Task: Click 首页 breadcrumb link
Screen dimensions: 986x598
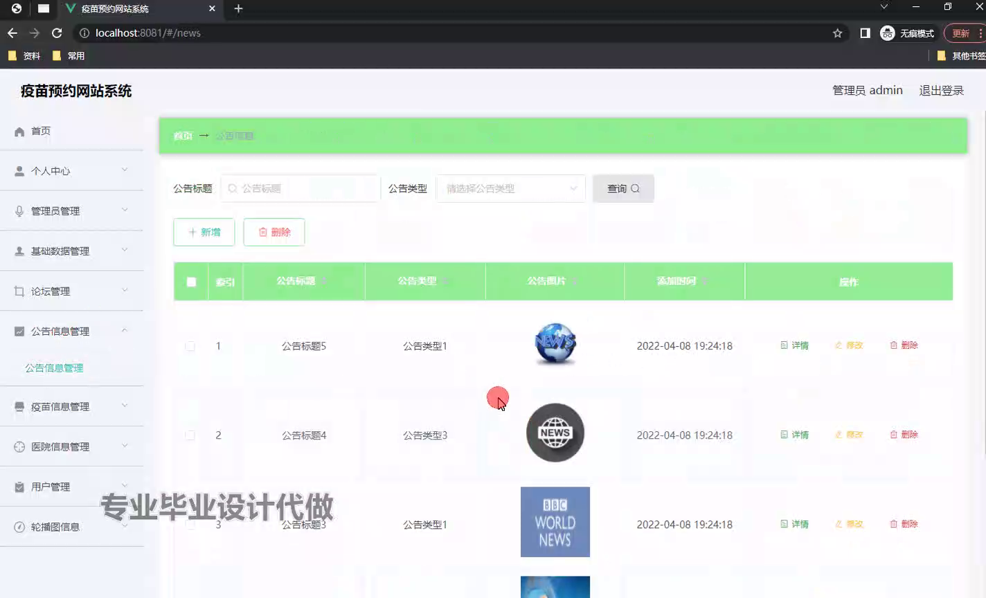Action: point(183,136)
